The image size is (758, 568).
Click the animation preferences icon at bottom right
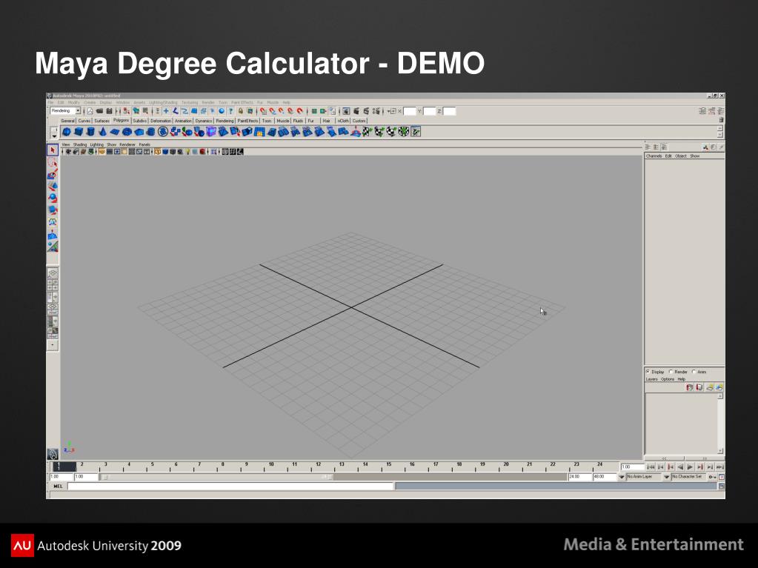point(721,477)
